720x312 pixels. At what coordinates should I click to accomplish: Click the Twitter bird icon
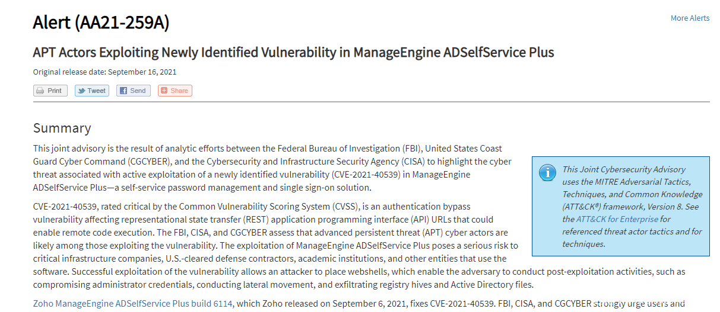(x=81, y=91)
